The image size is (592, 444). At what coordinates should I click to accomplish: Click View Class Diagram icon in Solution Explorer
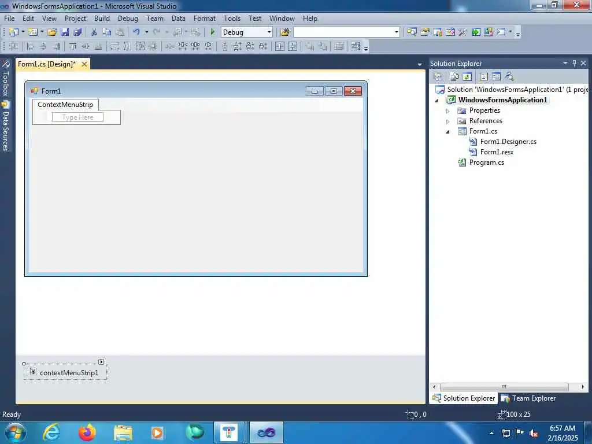click(x=509, y=77)
